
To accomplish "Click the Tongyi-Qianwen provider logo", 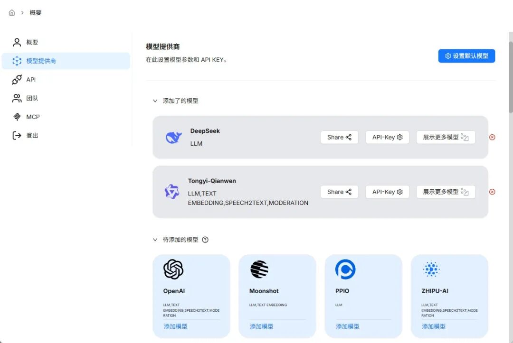I will [x=171, y=192].
